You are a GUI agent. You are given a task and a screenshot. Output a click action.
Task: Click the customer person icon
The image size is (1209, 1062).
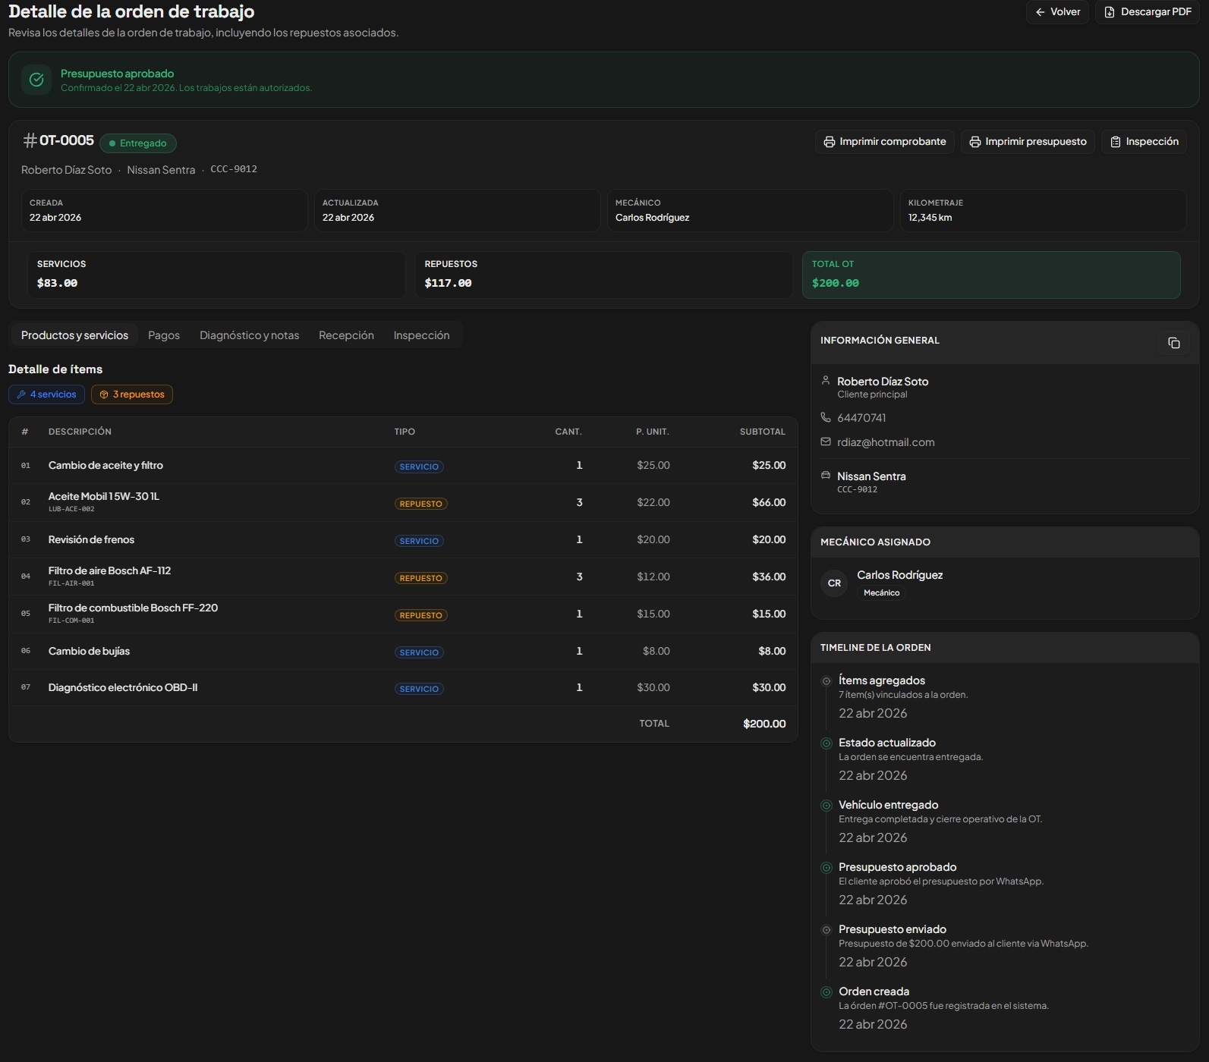tap(826, 380)
